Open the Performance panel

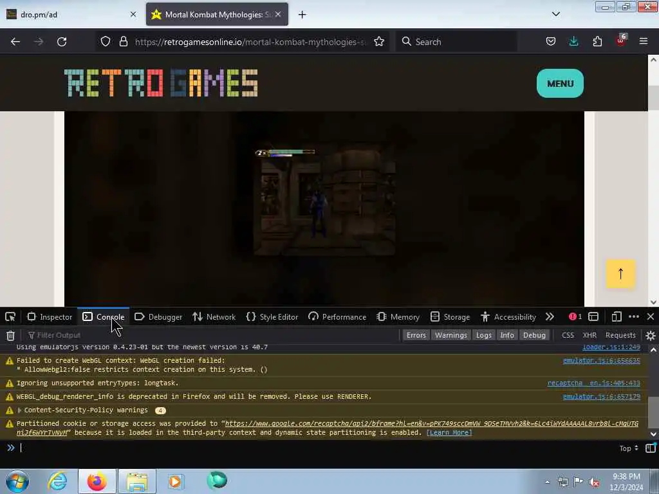pos(337,316)
